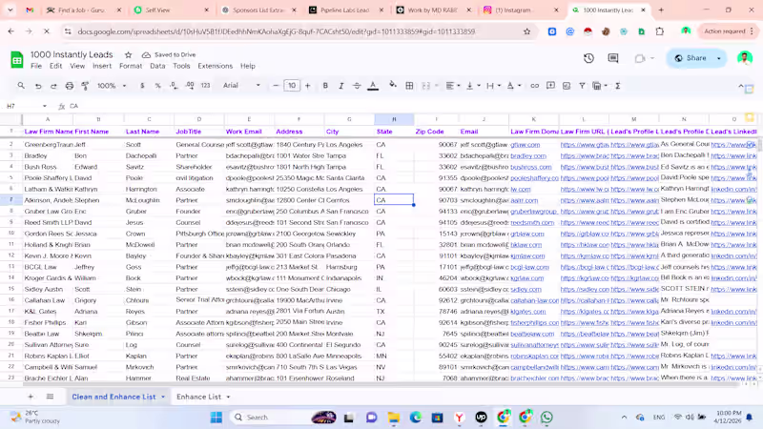Switch to the Enhance List sheet

pos(198,397)
